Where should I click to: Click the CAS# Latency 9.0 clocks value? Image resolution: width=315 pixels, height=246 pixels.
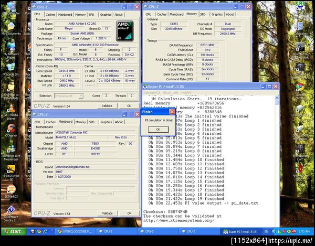coord(207,55)
